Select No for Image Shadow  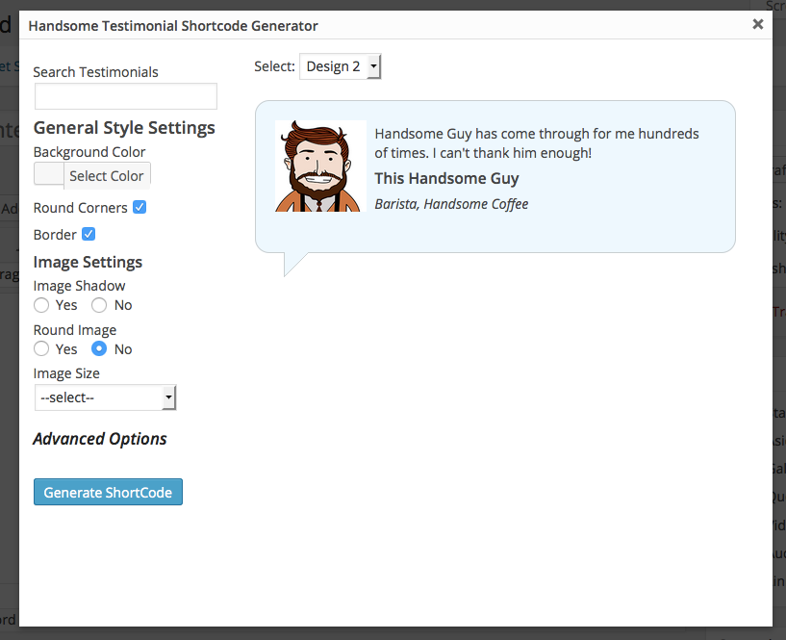pos(99,305)
